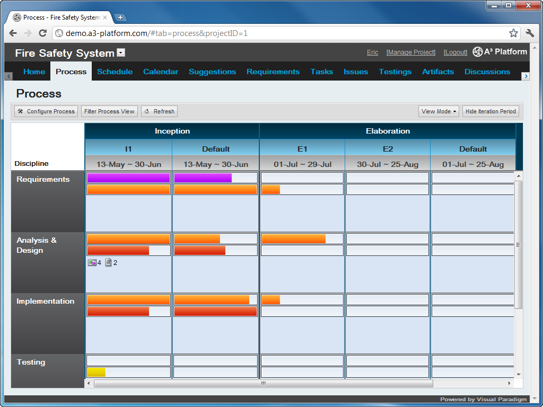The height and width of the screenshot is (407, 543).
Task: Select the I1 iteration header
Action: [x=128, y=149]
